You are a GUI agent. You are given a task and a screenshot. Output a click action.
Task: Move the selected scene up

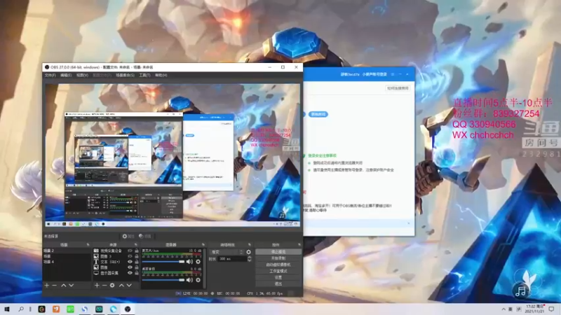pyautogui.click(x=64, y=286)
